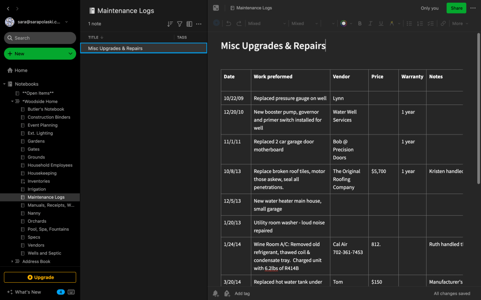
Task: Open the Pool, Spa, Fountains notebook
Action: (48, 229)
